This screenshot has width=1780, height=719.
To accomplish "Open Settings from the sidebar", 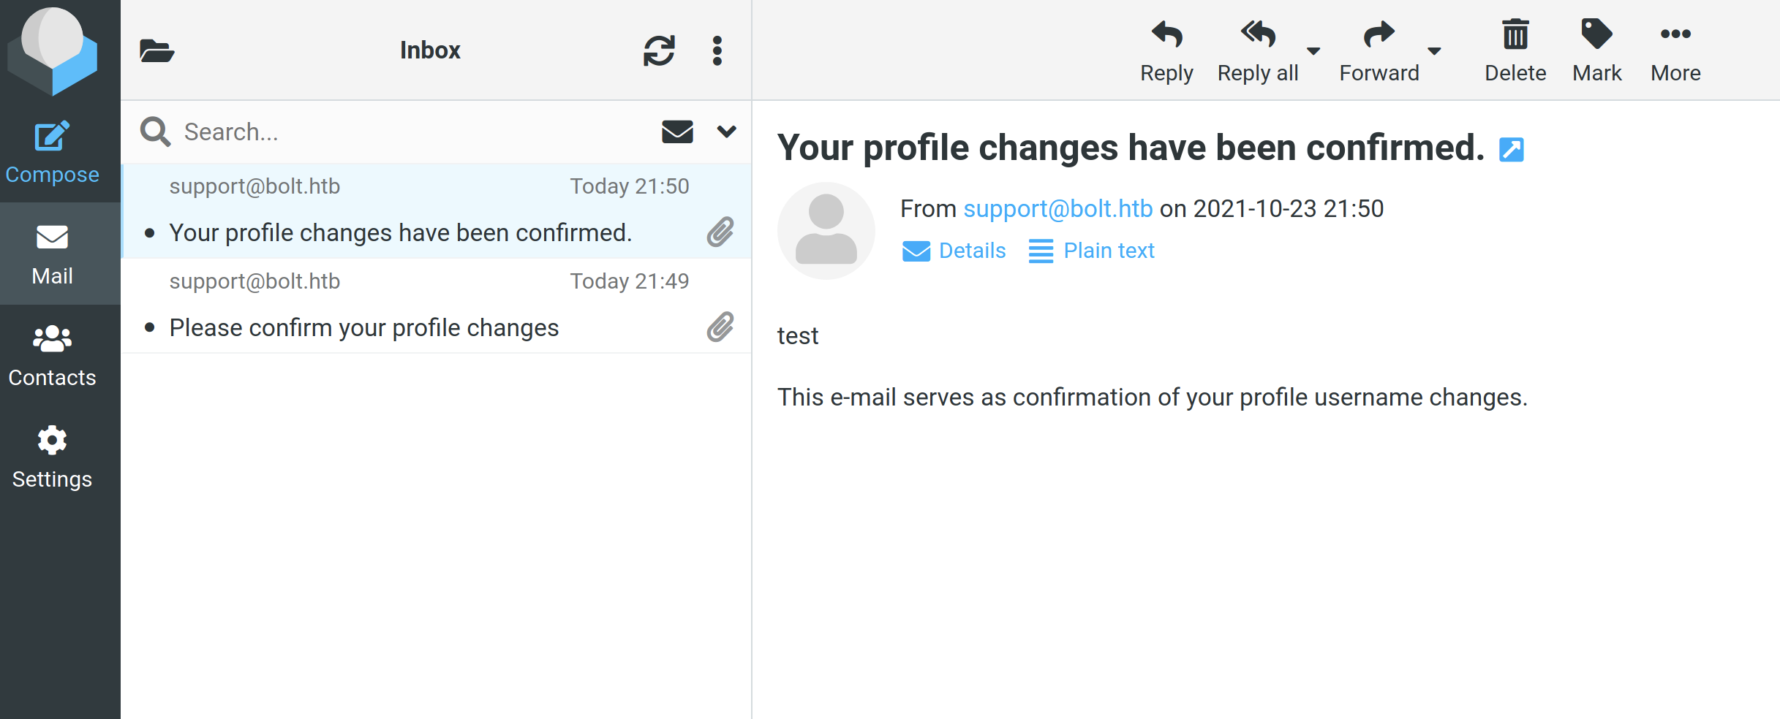I will click(x=52, y=457).
